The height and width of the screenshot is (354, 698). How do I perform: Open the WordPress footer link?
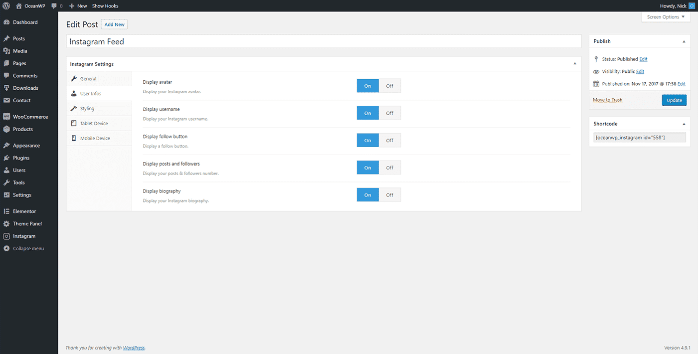(x=134, y=348)
